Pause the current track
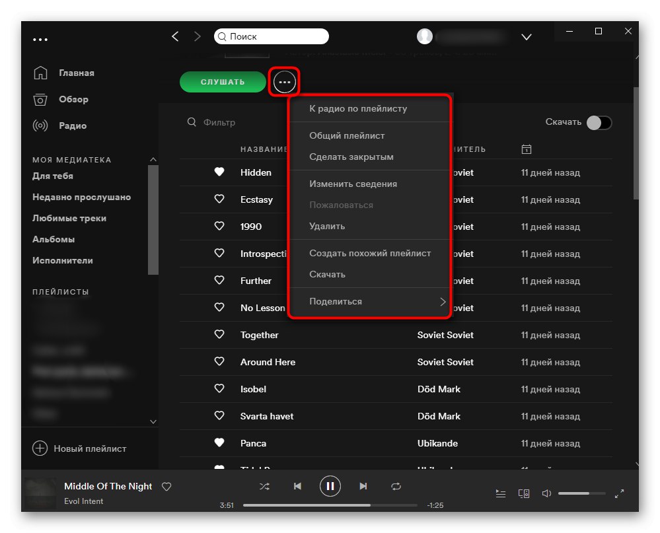 click(x=330, y=486)
